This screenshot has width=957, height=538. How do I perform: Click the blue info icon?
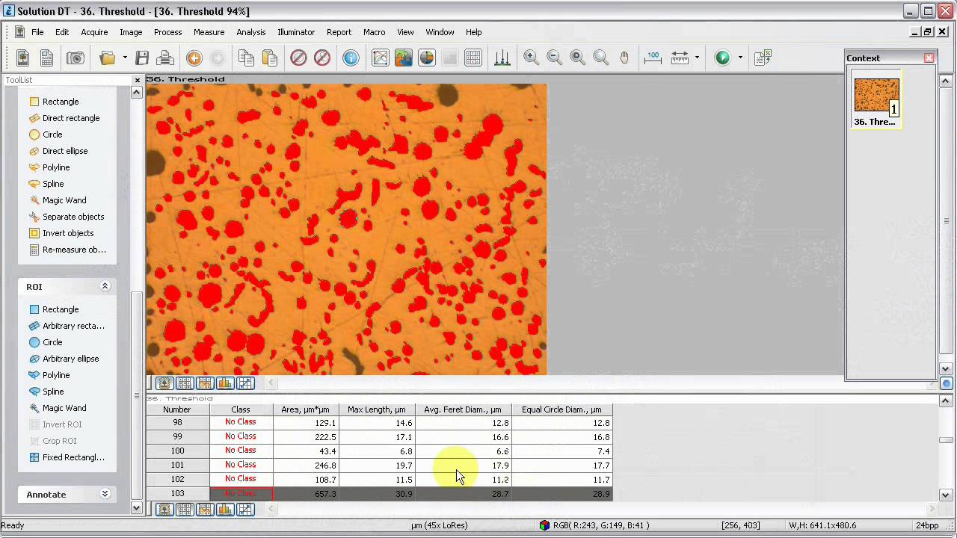[351, 58]
